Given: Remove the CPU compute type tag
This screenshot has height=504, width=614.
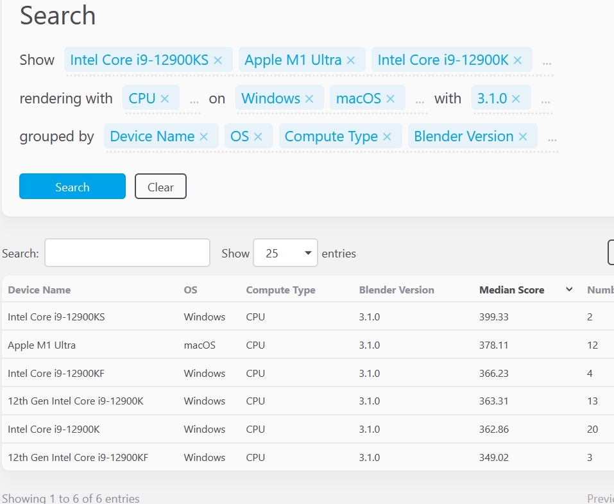Looking at the screenshot, I should 165,99.
